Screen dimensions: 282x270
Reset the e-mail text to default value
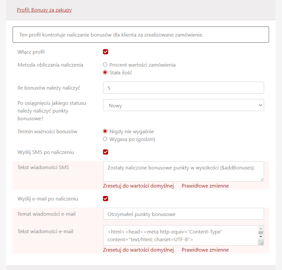[x=138, y=250]
